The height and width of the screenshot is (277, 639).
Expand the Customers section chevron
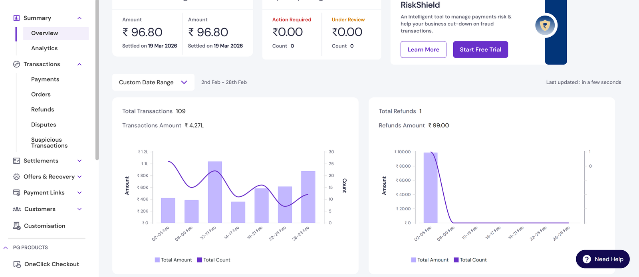79,209
